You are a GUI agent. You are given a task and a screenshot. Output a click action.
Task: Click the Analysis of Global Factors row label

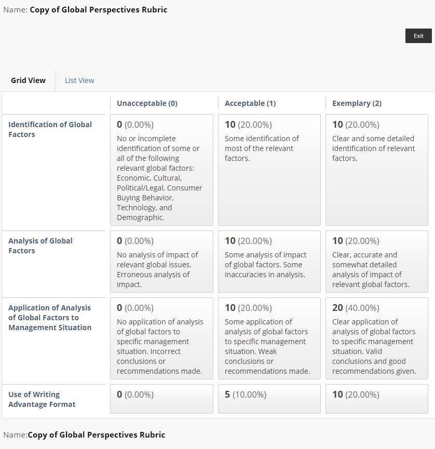[40, 246]
